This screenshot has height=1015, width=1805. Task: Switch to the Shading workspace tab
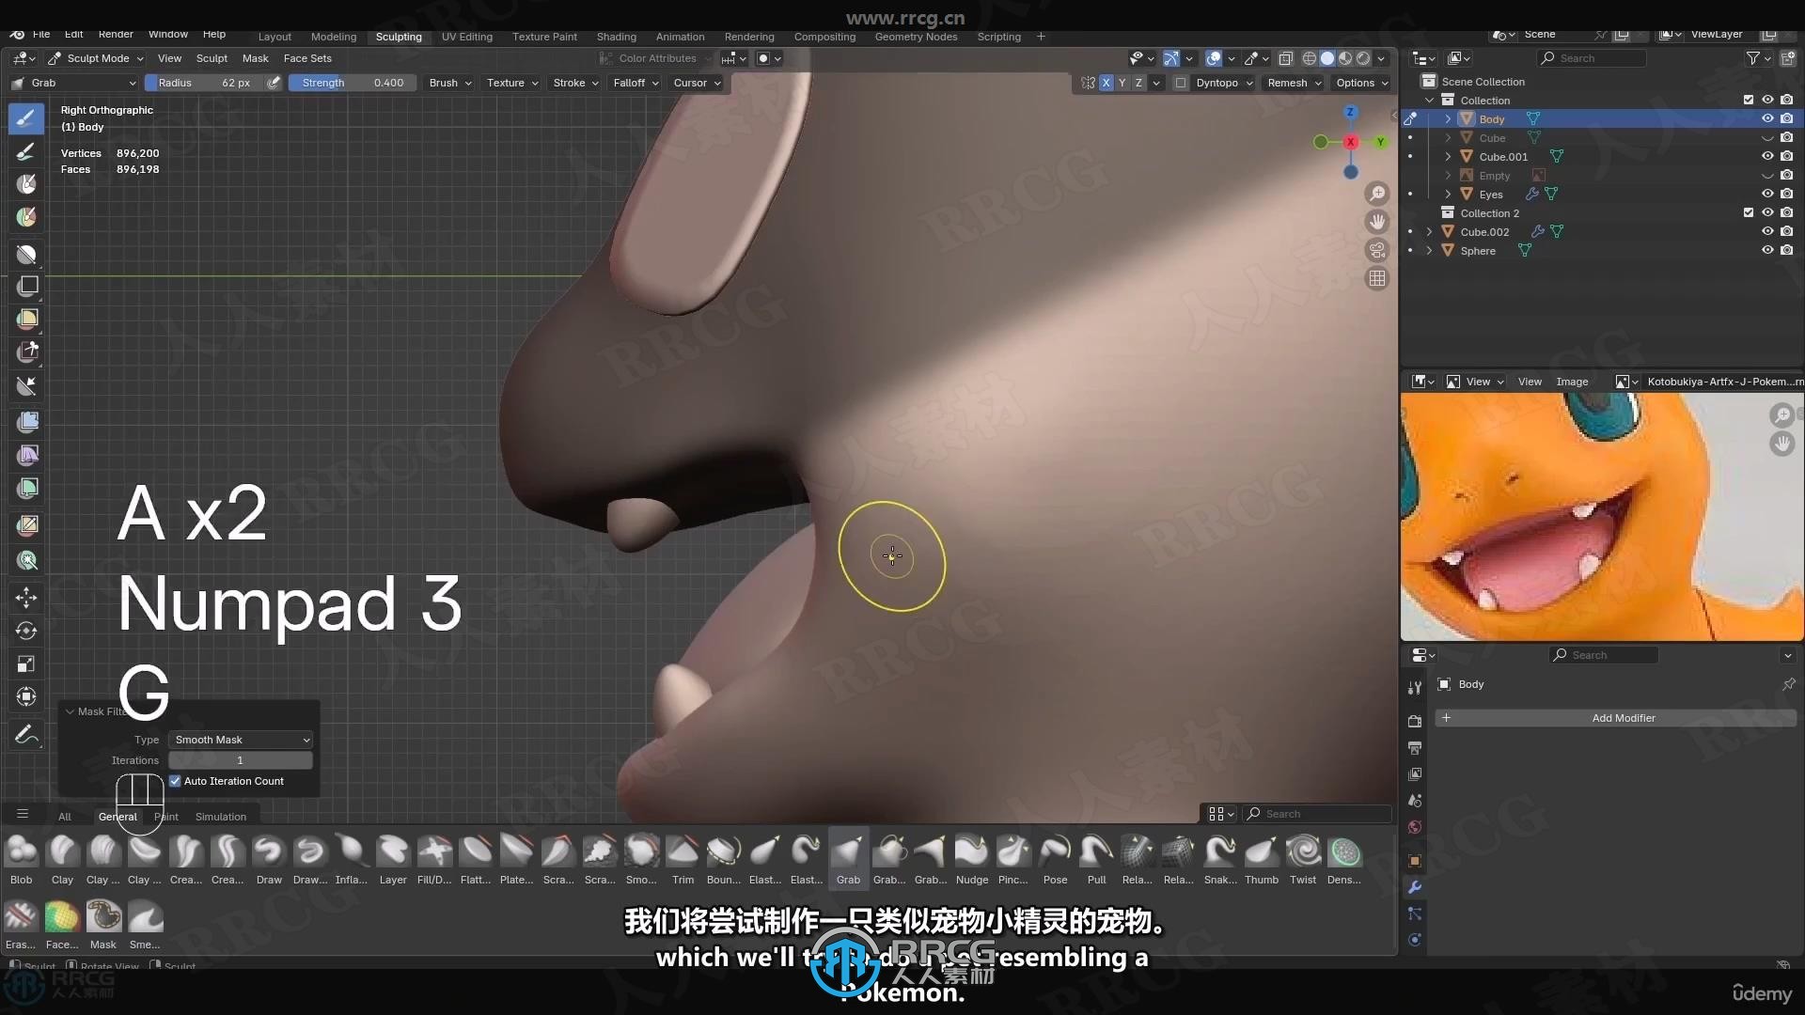616,37
